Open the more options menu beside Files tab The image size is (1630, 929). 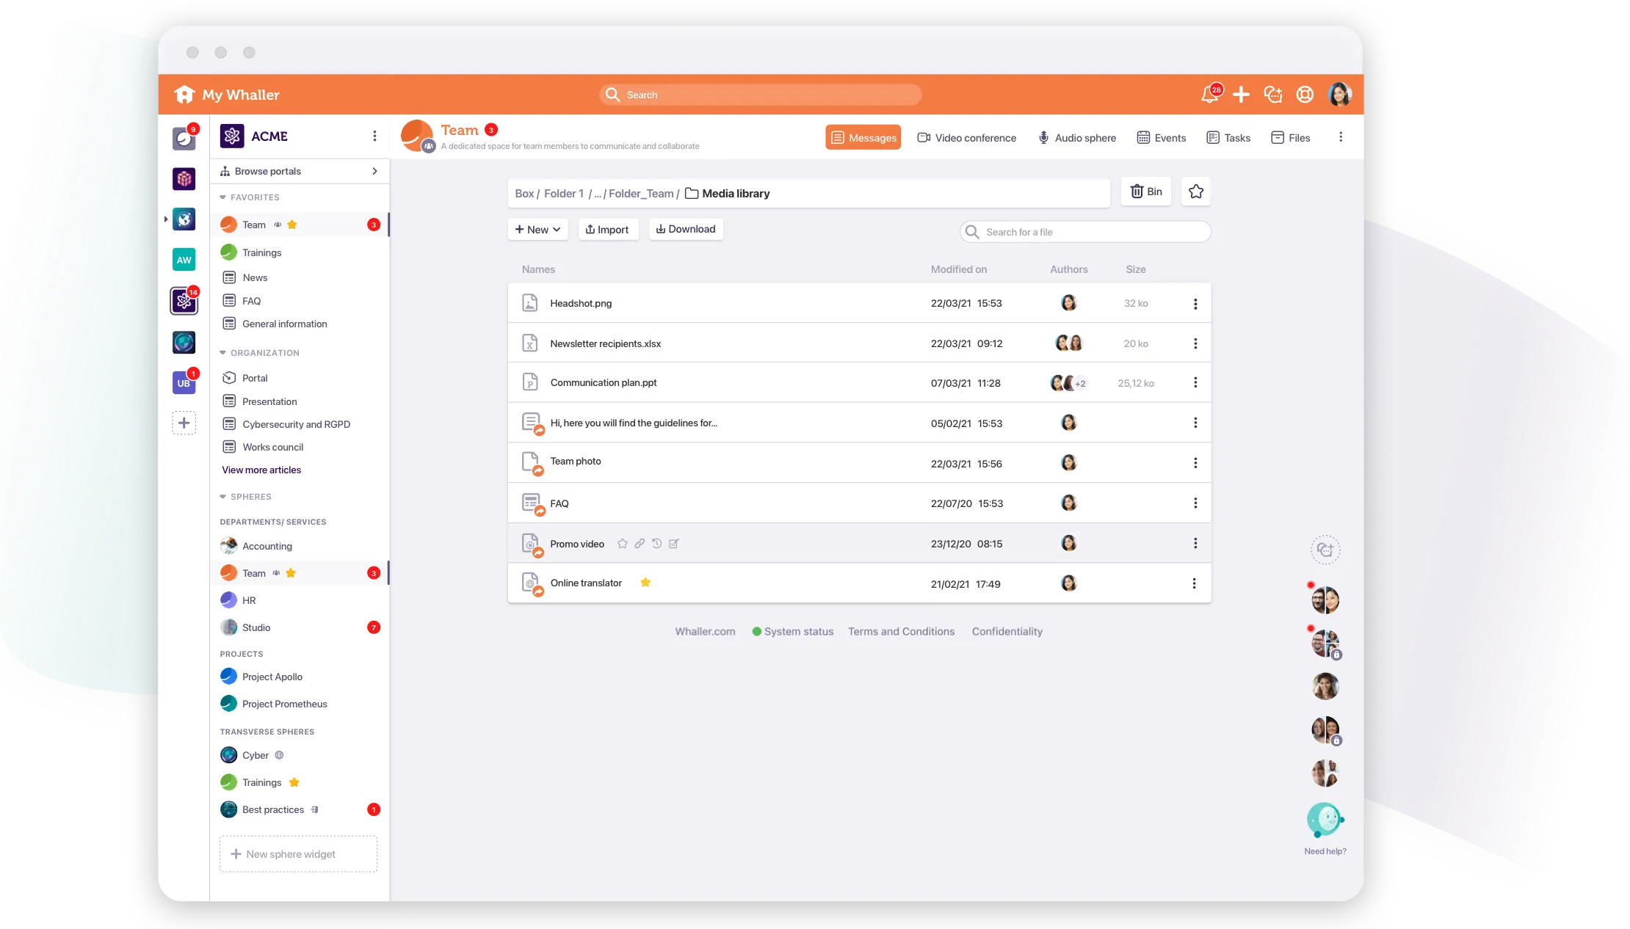[1341, 136]
